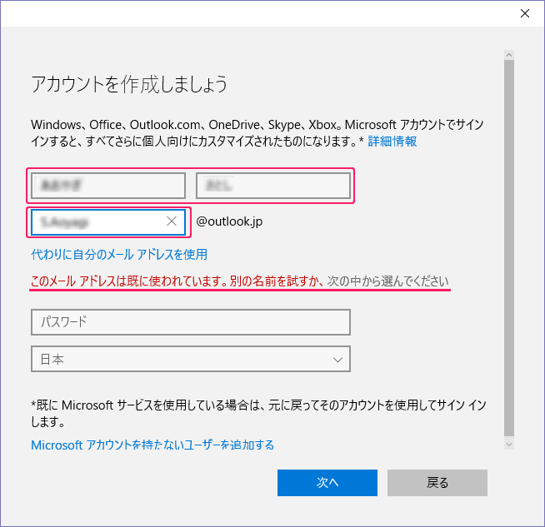Click the scrollbar up arrow
Image resolution: width=545 pixels, height=527 pixels.
tap(509, 55)
